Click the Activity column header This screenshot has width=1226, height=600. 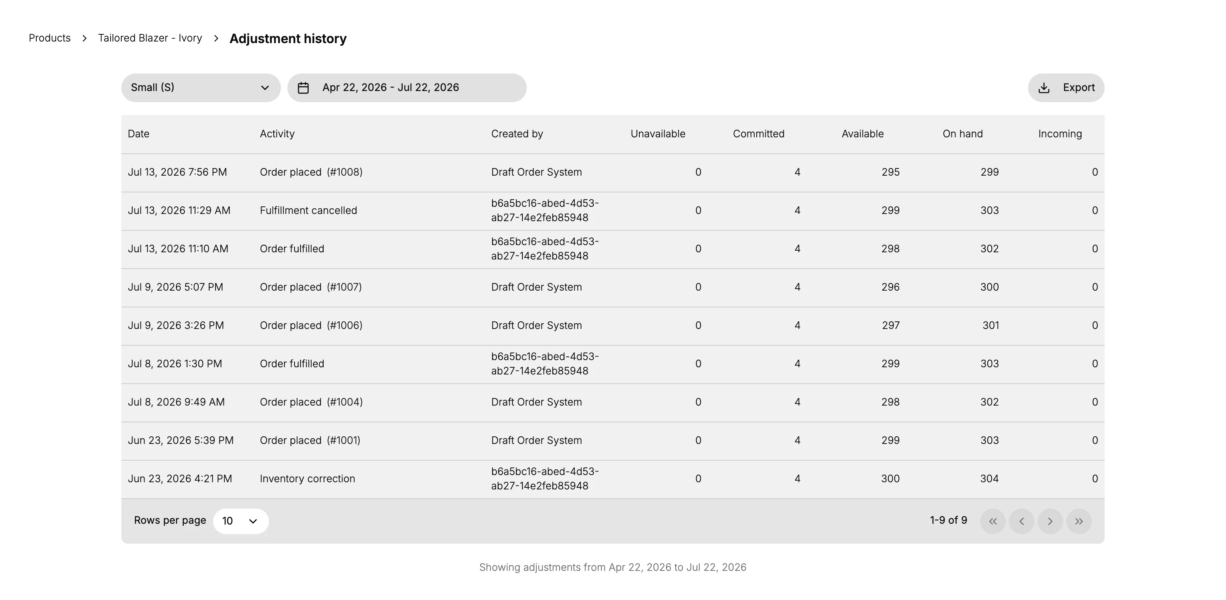coord(277,134)
